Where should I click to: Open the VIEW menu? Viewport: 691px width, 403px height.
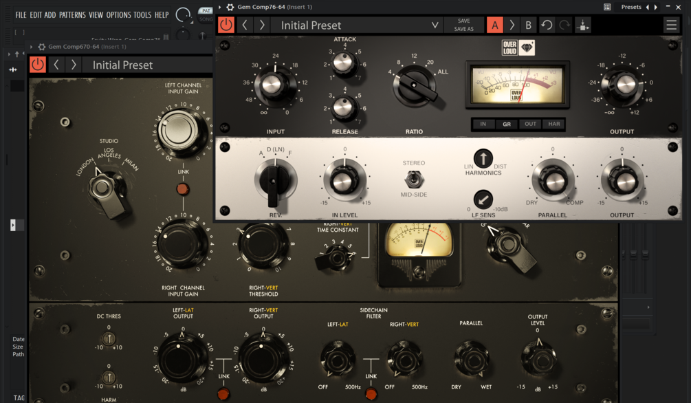(x=96, y=15)
